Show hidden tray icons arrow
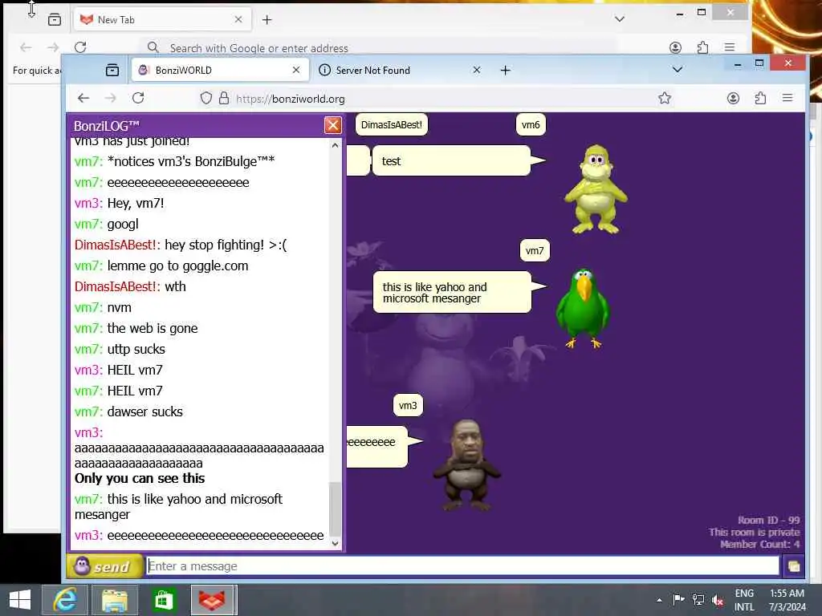 coord(659,600)
